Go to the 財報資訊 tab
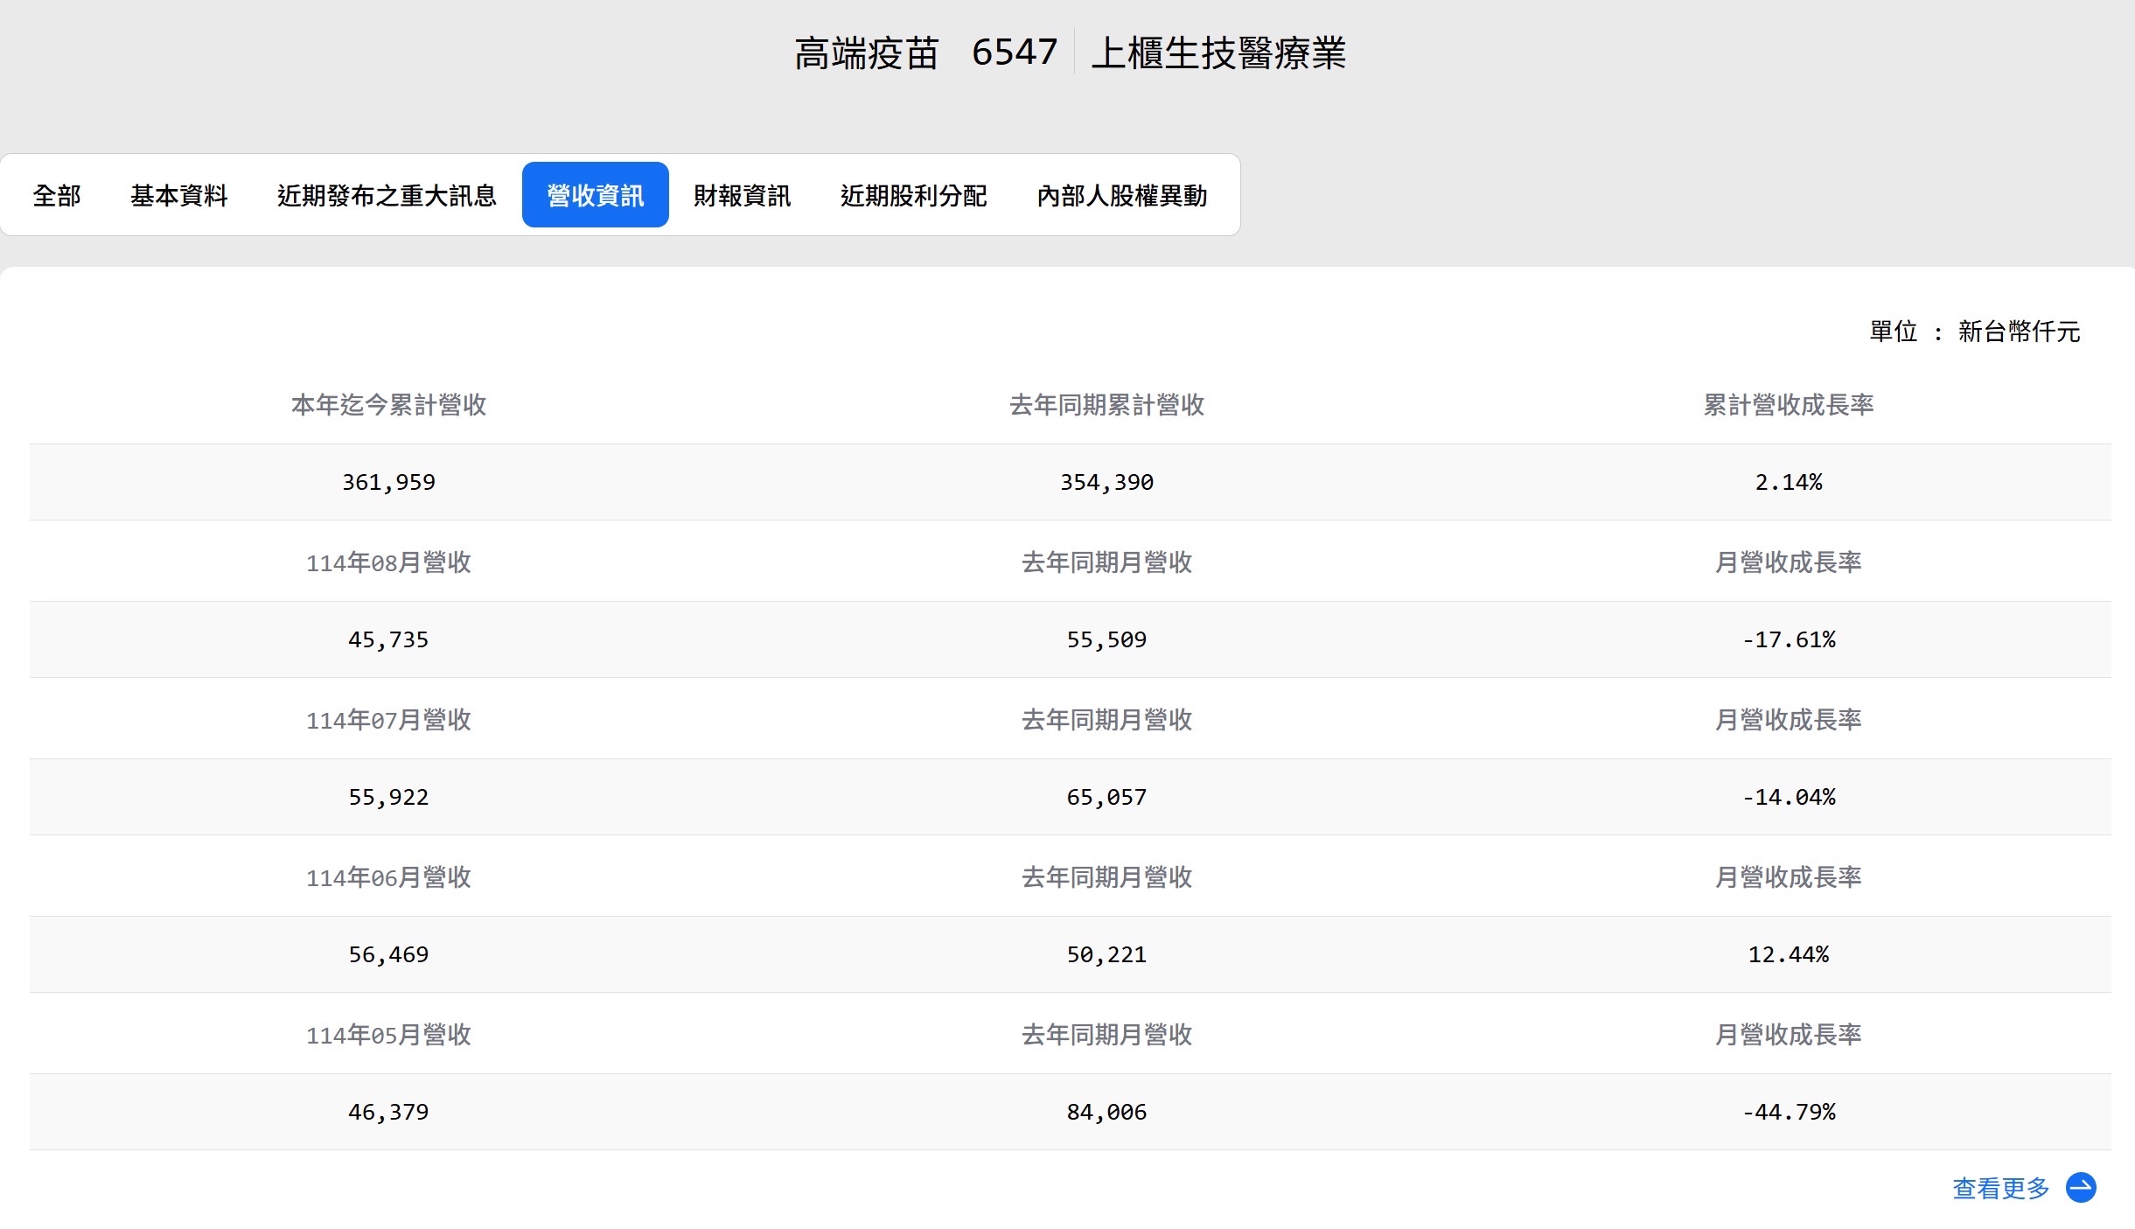This screenshot has width=2135, height=1229. (742, 195)
